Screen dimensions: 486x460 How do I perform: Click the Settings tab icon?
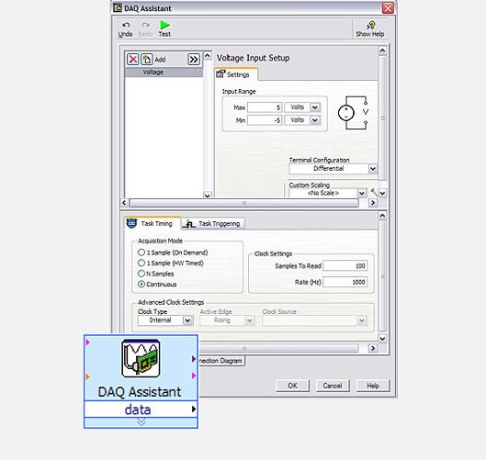[220, 74]
